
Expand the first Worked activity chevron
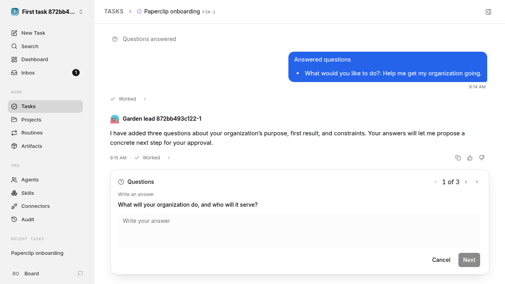[145, 99]
